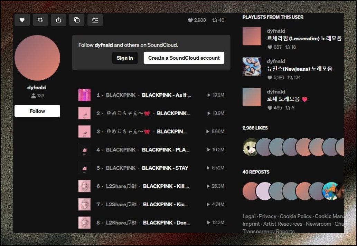Viewport: 357px width, 246px height.
Task: Click 887 likes on the Lesserafim playlist
Action: 274,47
